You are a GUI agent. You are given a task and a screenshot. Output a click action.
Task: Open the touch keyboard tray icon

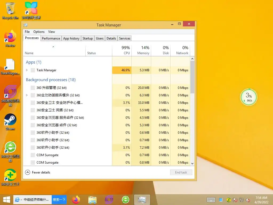point(211,200)
